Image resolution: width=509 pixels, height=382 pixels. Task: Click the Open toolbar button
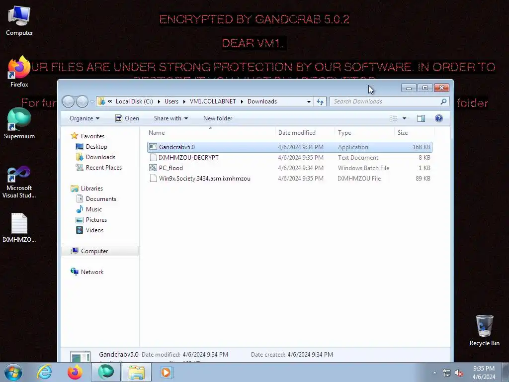127,118
